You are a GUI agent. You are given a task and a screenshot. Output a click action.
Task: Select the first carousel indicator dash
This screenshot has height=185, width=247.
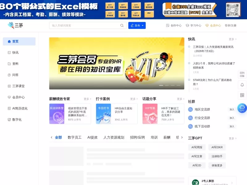pos(161,85)
